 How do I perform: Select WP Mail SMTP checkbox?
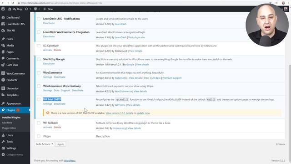point(39,99)
